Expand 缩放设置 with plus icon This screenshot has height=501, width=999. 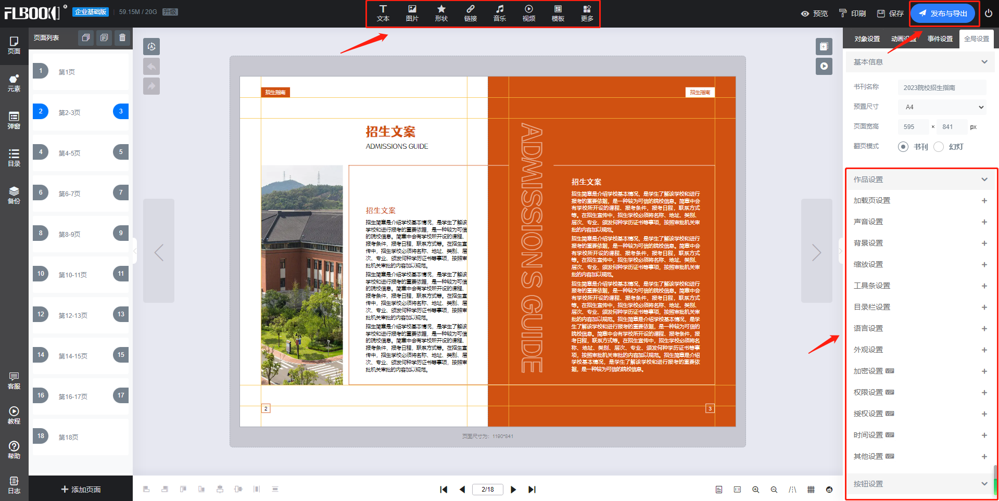click(984, 265)
